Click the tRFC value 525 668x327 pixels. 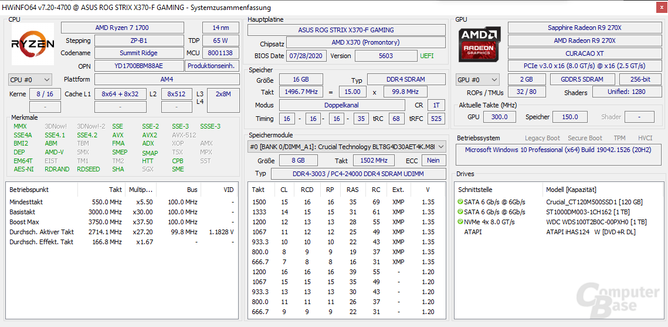coord(436,119)
